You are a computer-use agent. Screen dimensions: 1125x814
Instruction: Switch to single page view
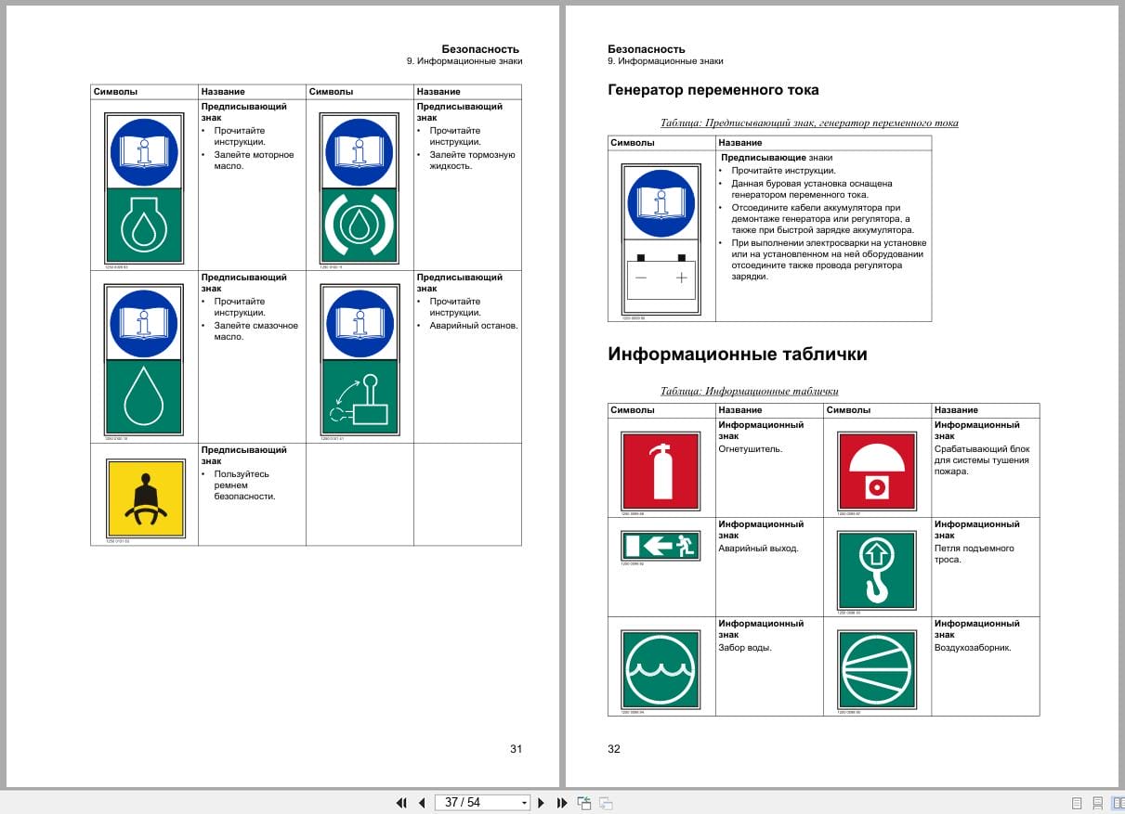[x=1077, y=803]
